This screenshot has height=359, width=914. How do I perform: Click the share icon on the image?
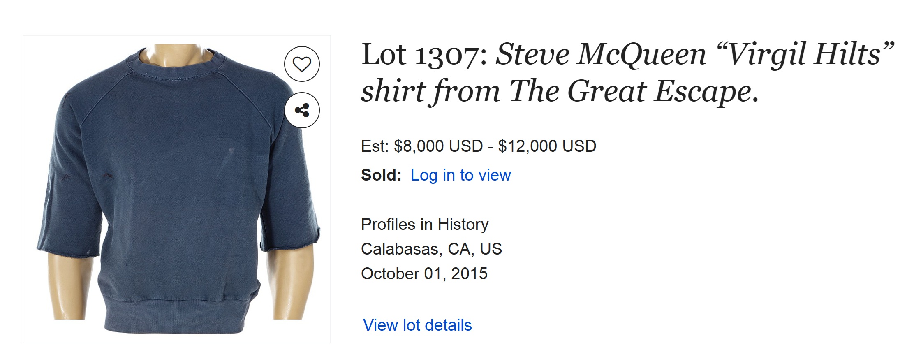click(x=302, y=110)
